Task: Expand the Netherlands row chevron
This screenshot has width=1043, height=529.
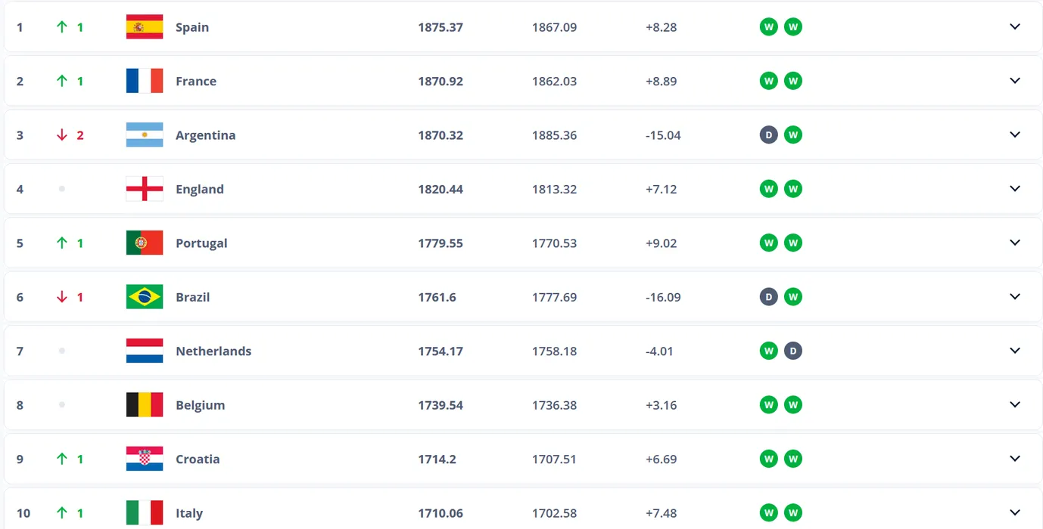Action: pyautogui.click(x=1015, y=351)
